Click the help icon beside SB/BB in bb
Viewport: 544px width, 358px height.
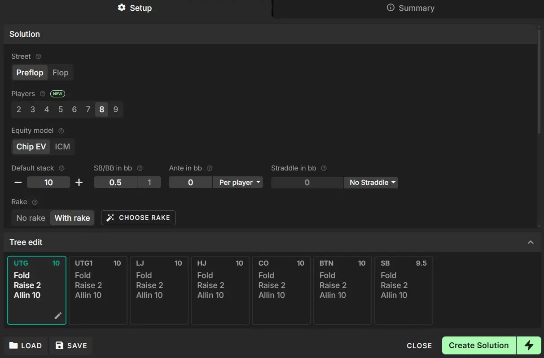(140, 168)
